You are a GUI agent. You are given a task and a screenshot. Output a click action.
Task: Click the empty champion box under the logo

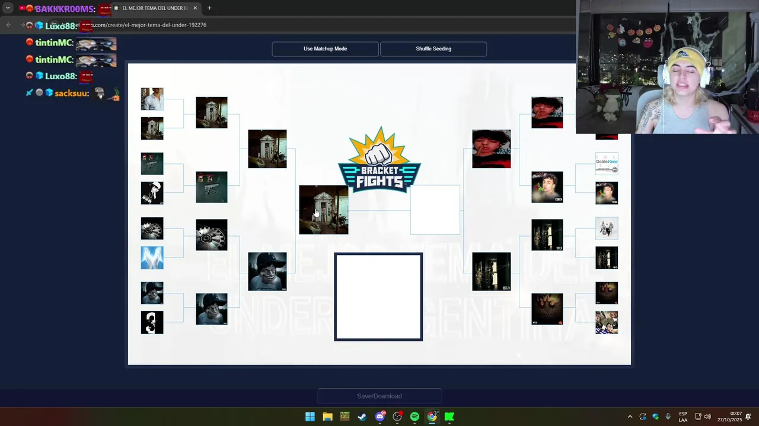(378, 297)
